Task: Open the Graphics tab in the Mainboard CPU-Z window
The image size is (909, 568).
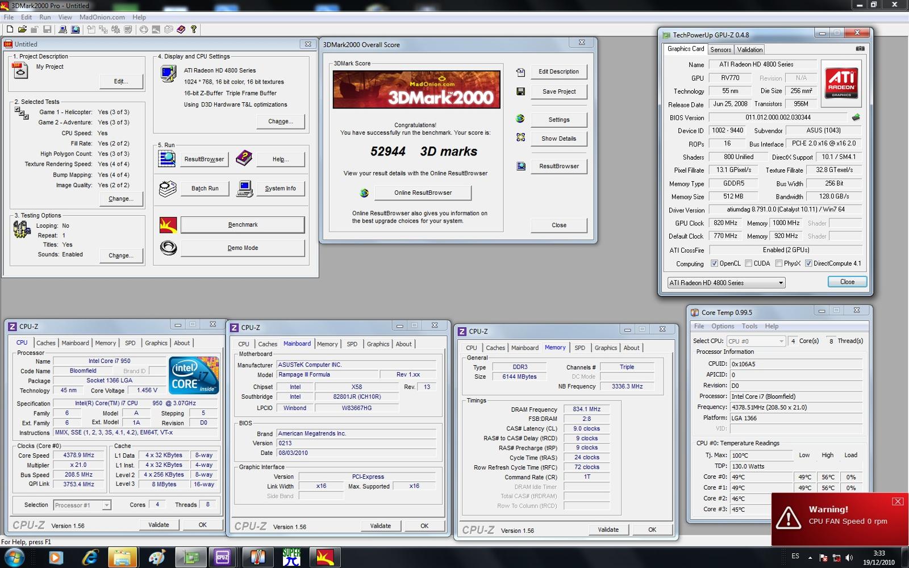Action: click(378, 344)
